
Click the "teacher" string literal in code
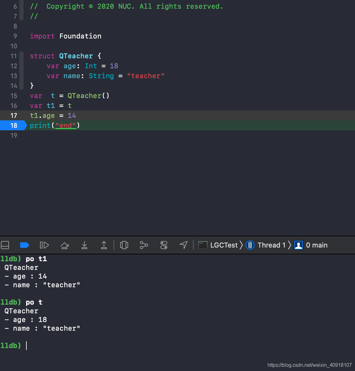(146, 76)
